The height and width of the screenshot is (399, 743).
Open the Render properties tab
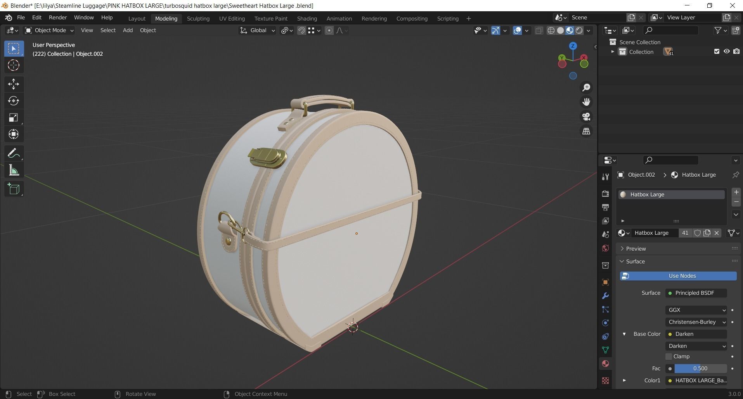point(605,193)
